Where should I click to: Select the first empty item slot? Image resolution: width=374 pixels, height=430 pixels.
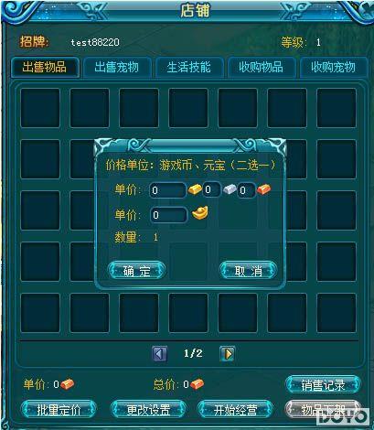(x=40, y=108)
